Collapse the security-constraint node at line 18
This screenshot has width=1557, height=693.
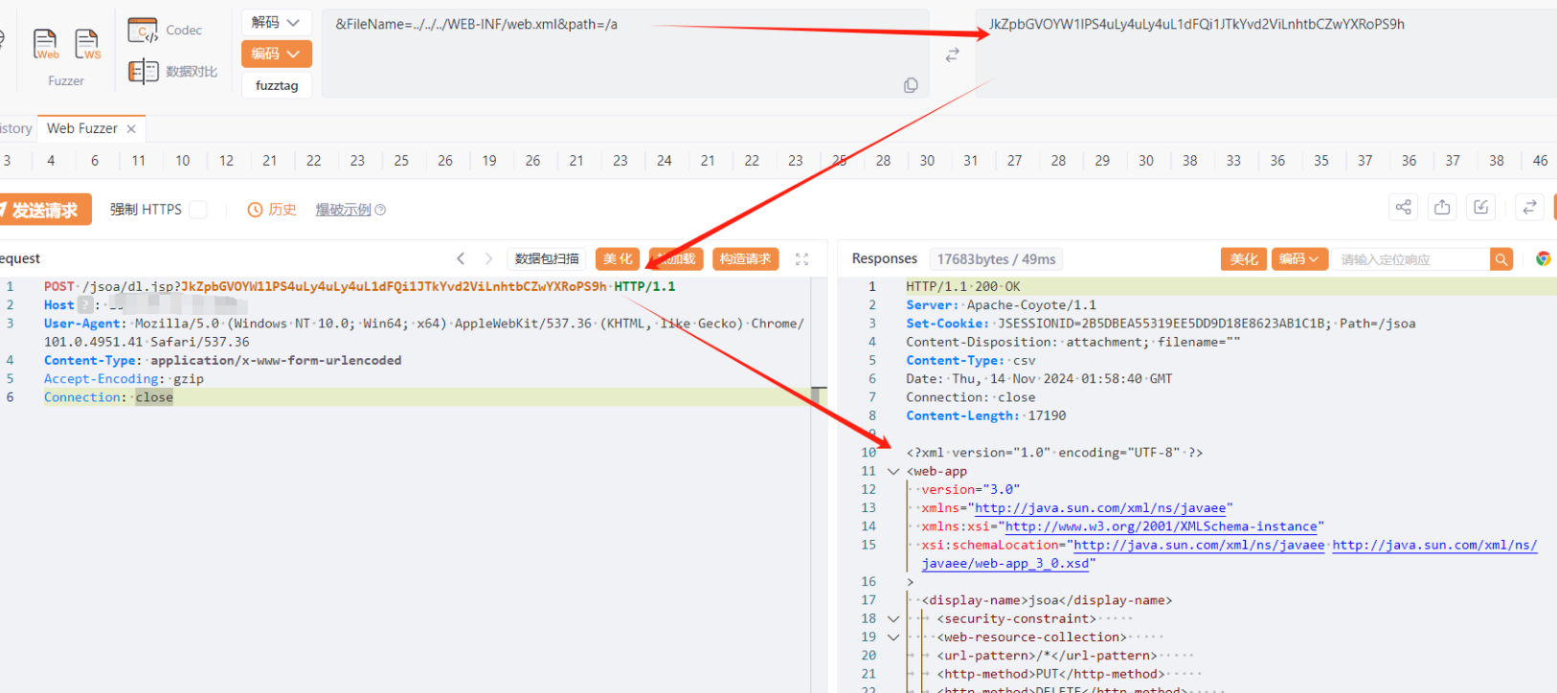(893, 618)
